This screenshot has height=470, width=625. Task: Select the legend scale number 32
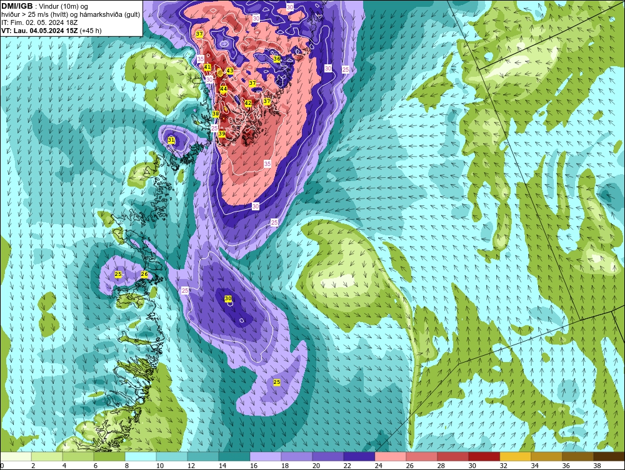[504, 466]
